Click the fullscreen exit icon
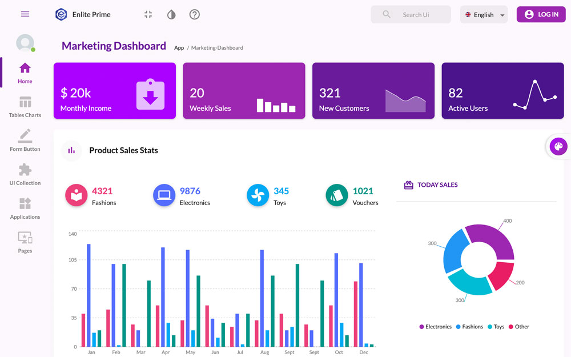Image resolution: width=571 pixels, height=357 pixels. [148, 14]
